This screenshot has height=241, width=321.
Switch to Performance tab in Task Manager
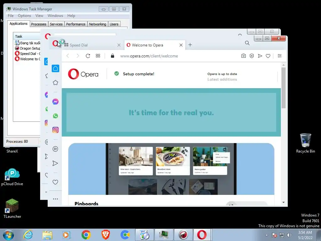tap(76, 24)
